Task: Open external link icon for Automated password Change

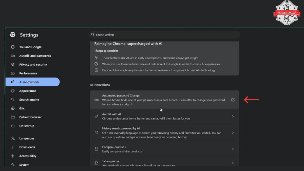Action: pos(233,100)
